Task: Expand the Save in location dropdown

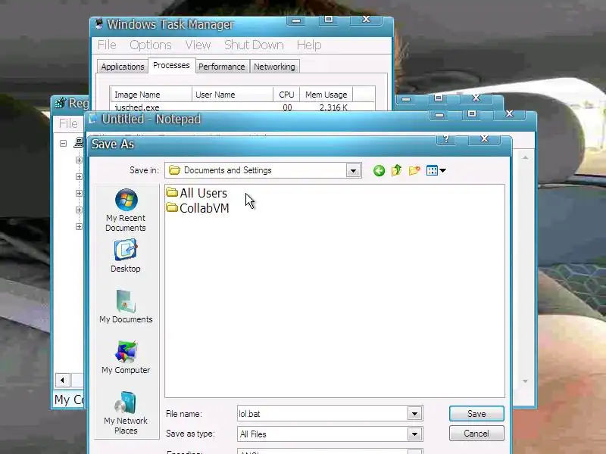Action: [353, 170]
